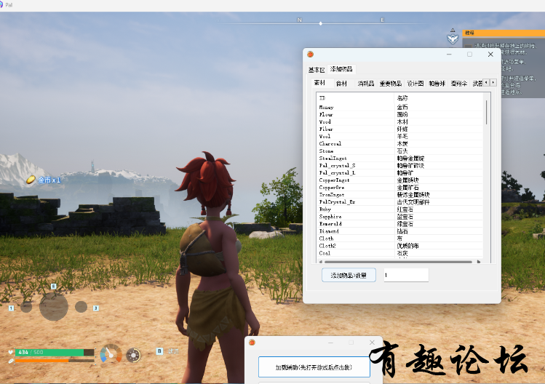
Task: Open the 帕鲁球 category tab
Action: tap(437, 84)
